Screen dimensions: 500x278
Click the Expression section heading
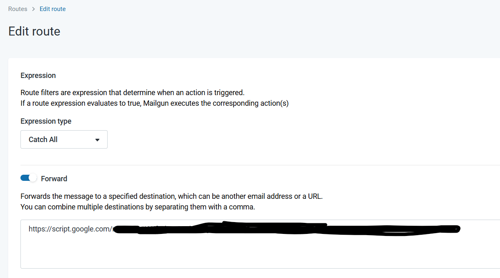[x=38, y=76]
